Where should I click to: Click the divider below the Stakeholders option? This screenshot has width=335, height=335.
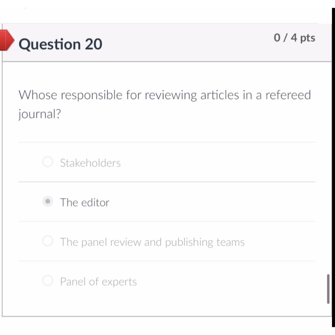tap(167, 182)
